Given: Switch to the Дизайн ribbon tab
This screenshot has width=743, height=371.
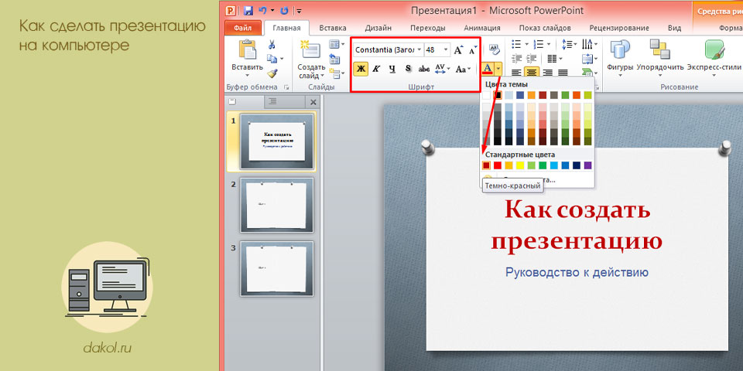Looking at the screenshot, I should coord(378,28).
